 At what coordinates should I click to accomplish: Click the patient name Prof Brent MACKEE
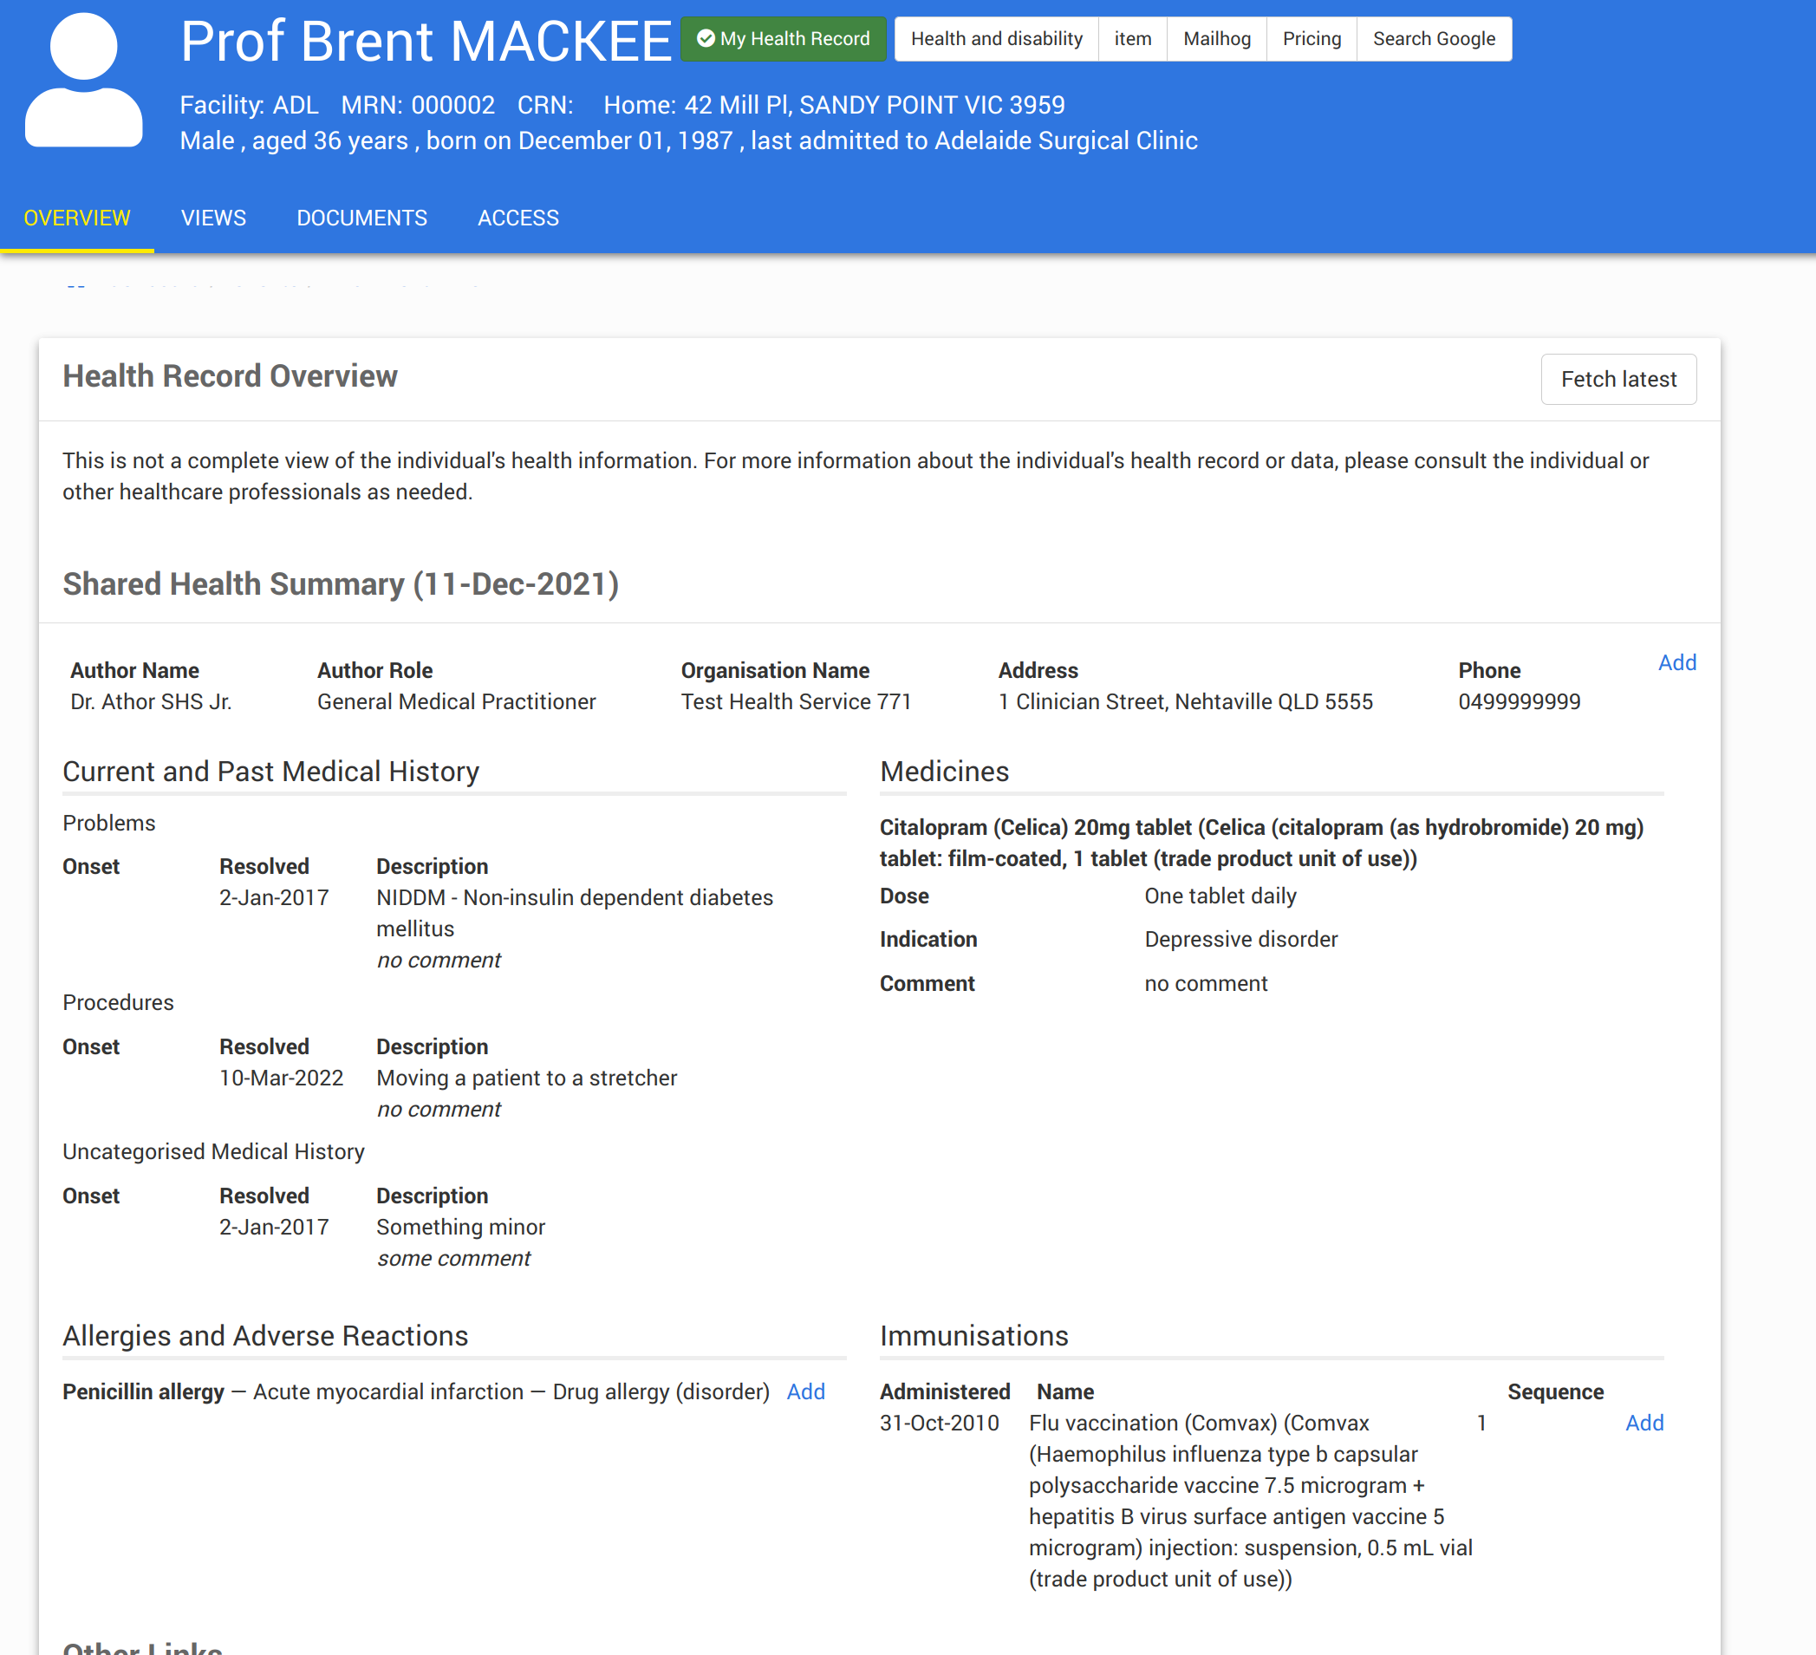point(425,42)
